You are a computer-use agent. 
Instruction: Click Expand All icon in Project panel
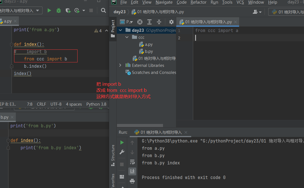click(x=149, y=22)
